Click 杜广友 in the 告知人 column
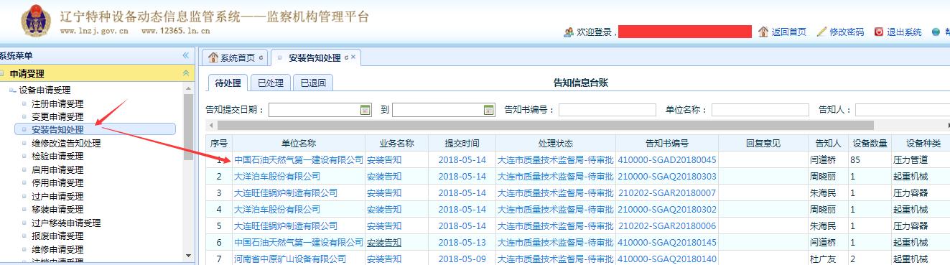This screenshot has width=950, height=265. pyautogui.click(x=824, y=259)
